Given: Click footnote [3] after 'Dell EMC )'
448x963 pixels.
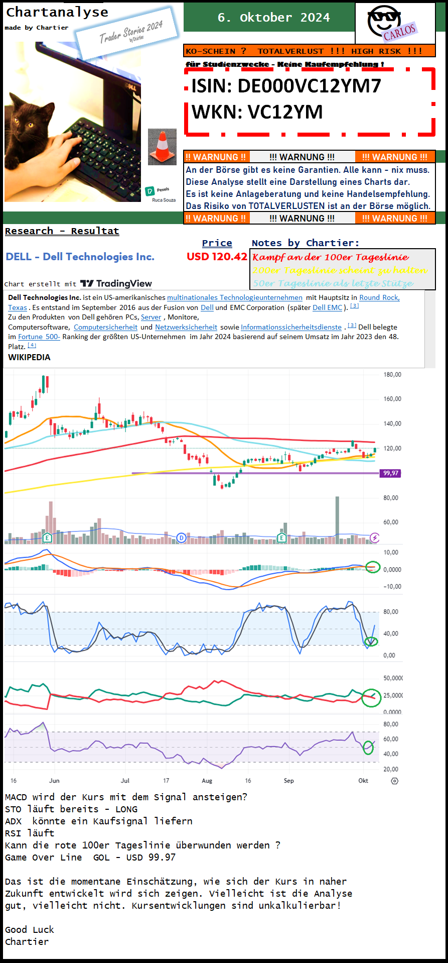Looking at the screenshot, I should 354,306.
